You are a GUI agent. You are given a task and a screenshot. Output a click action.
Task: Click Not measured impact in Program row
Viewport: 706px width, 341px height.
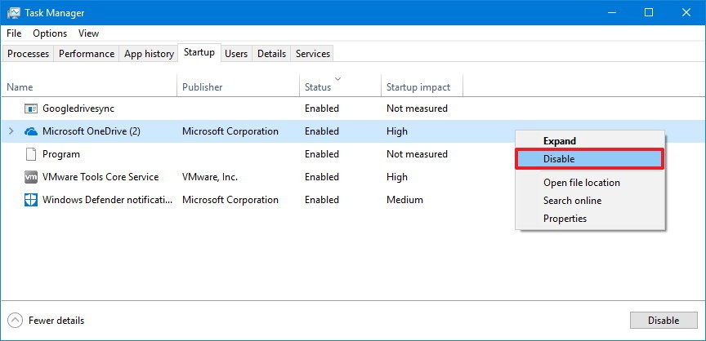tap(417, 154)
